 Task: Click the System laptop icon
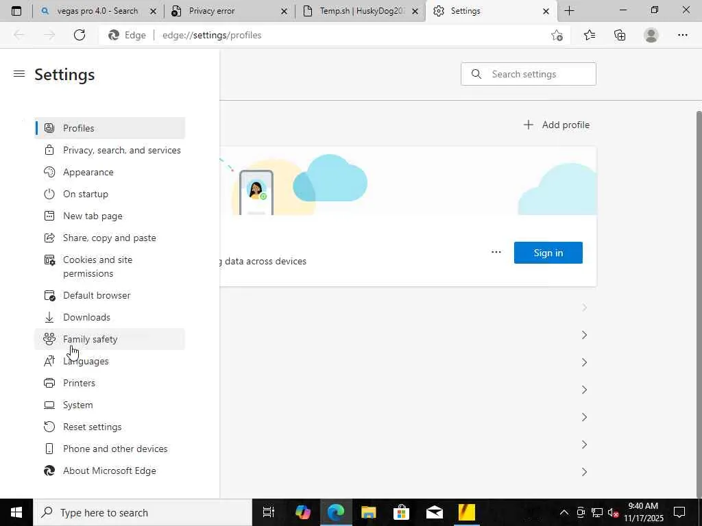pyautogui.click(x=49, y=405)
